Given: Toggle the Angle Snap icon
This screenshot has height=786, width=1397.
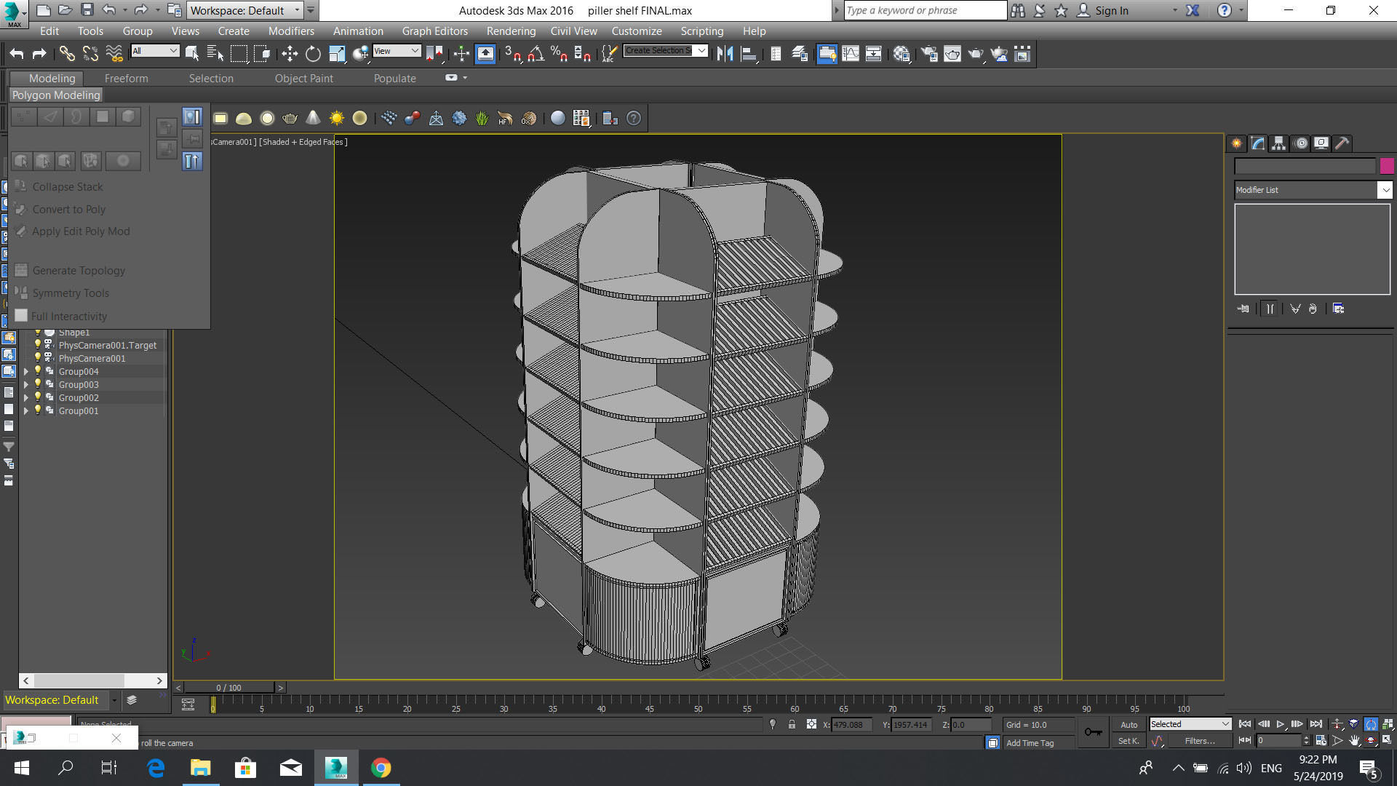Looking at the screenshot, I should pyautogui.click(x=536, y=54).
